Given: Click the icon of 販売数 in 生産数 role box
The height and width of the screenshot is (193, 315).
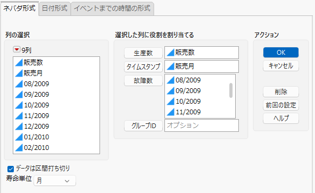Looking at the screenshot, I should pyautogui.click(x=171, y=53).
